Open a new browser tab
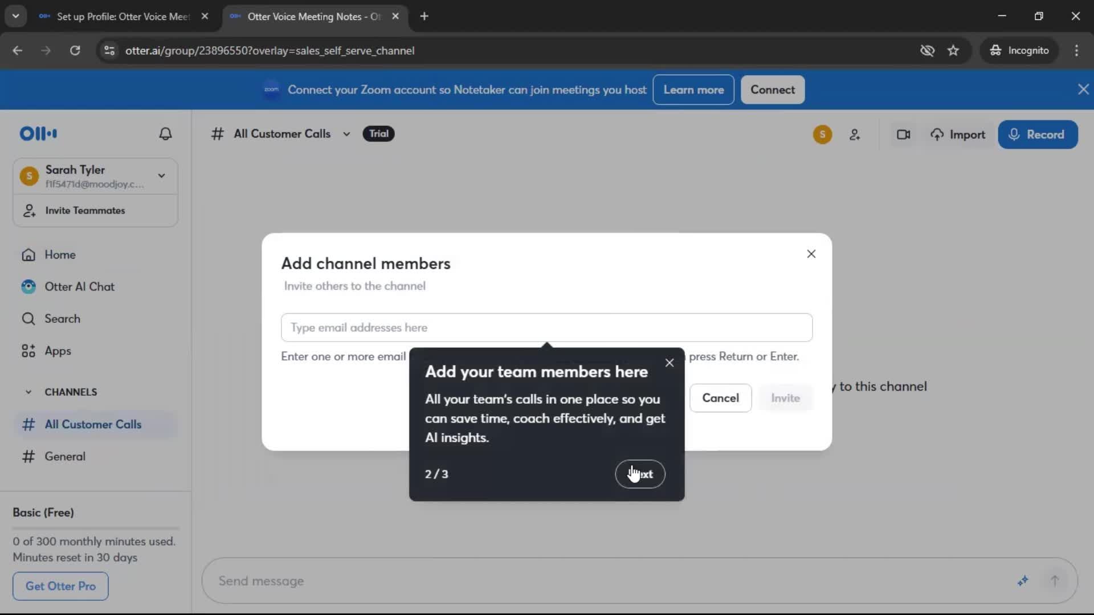The height and width of the screenshot is (615, 1094). coord(424,17)
